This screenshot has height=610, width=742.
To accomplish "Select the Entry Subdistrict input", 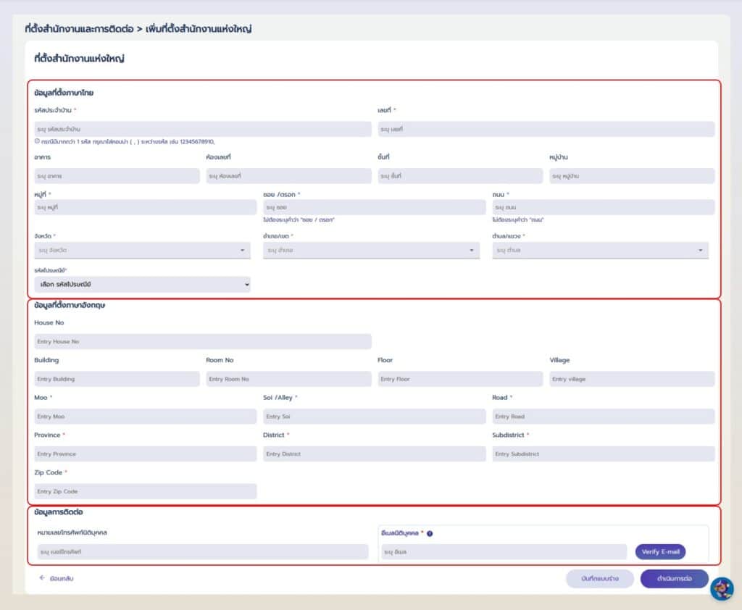I will pyautogui.click(x=603, y=454).
